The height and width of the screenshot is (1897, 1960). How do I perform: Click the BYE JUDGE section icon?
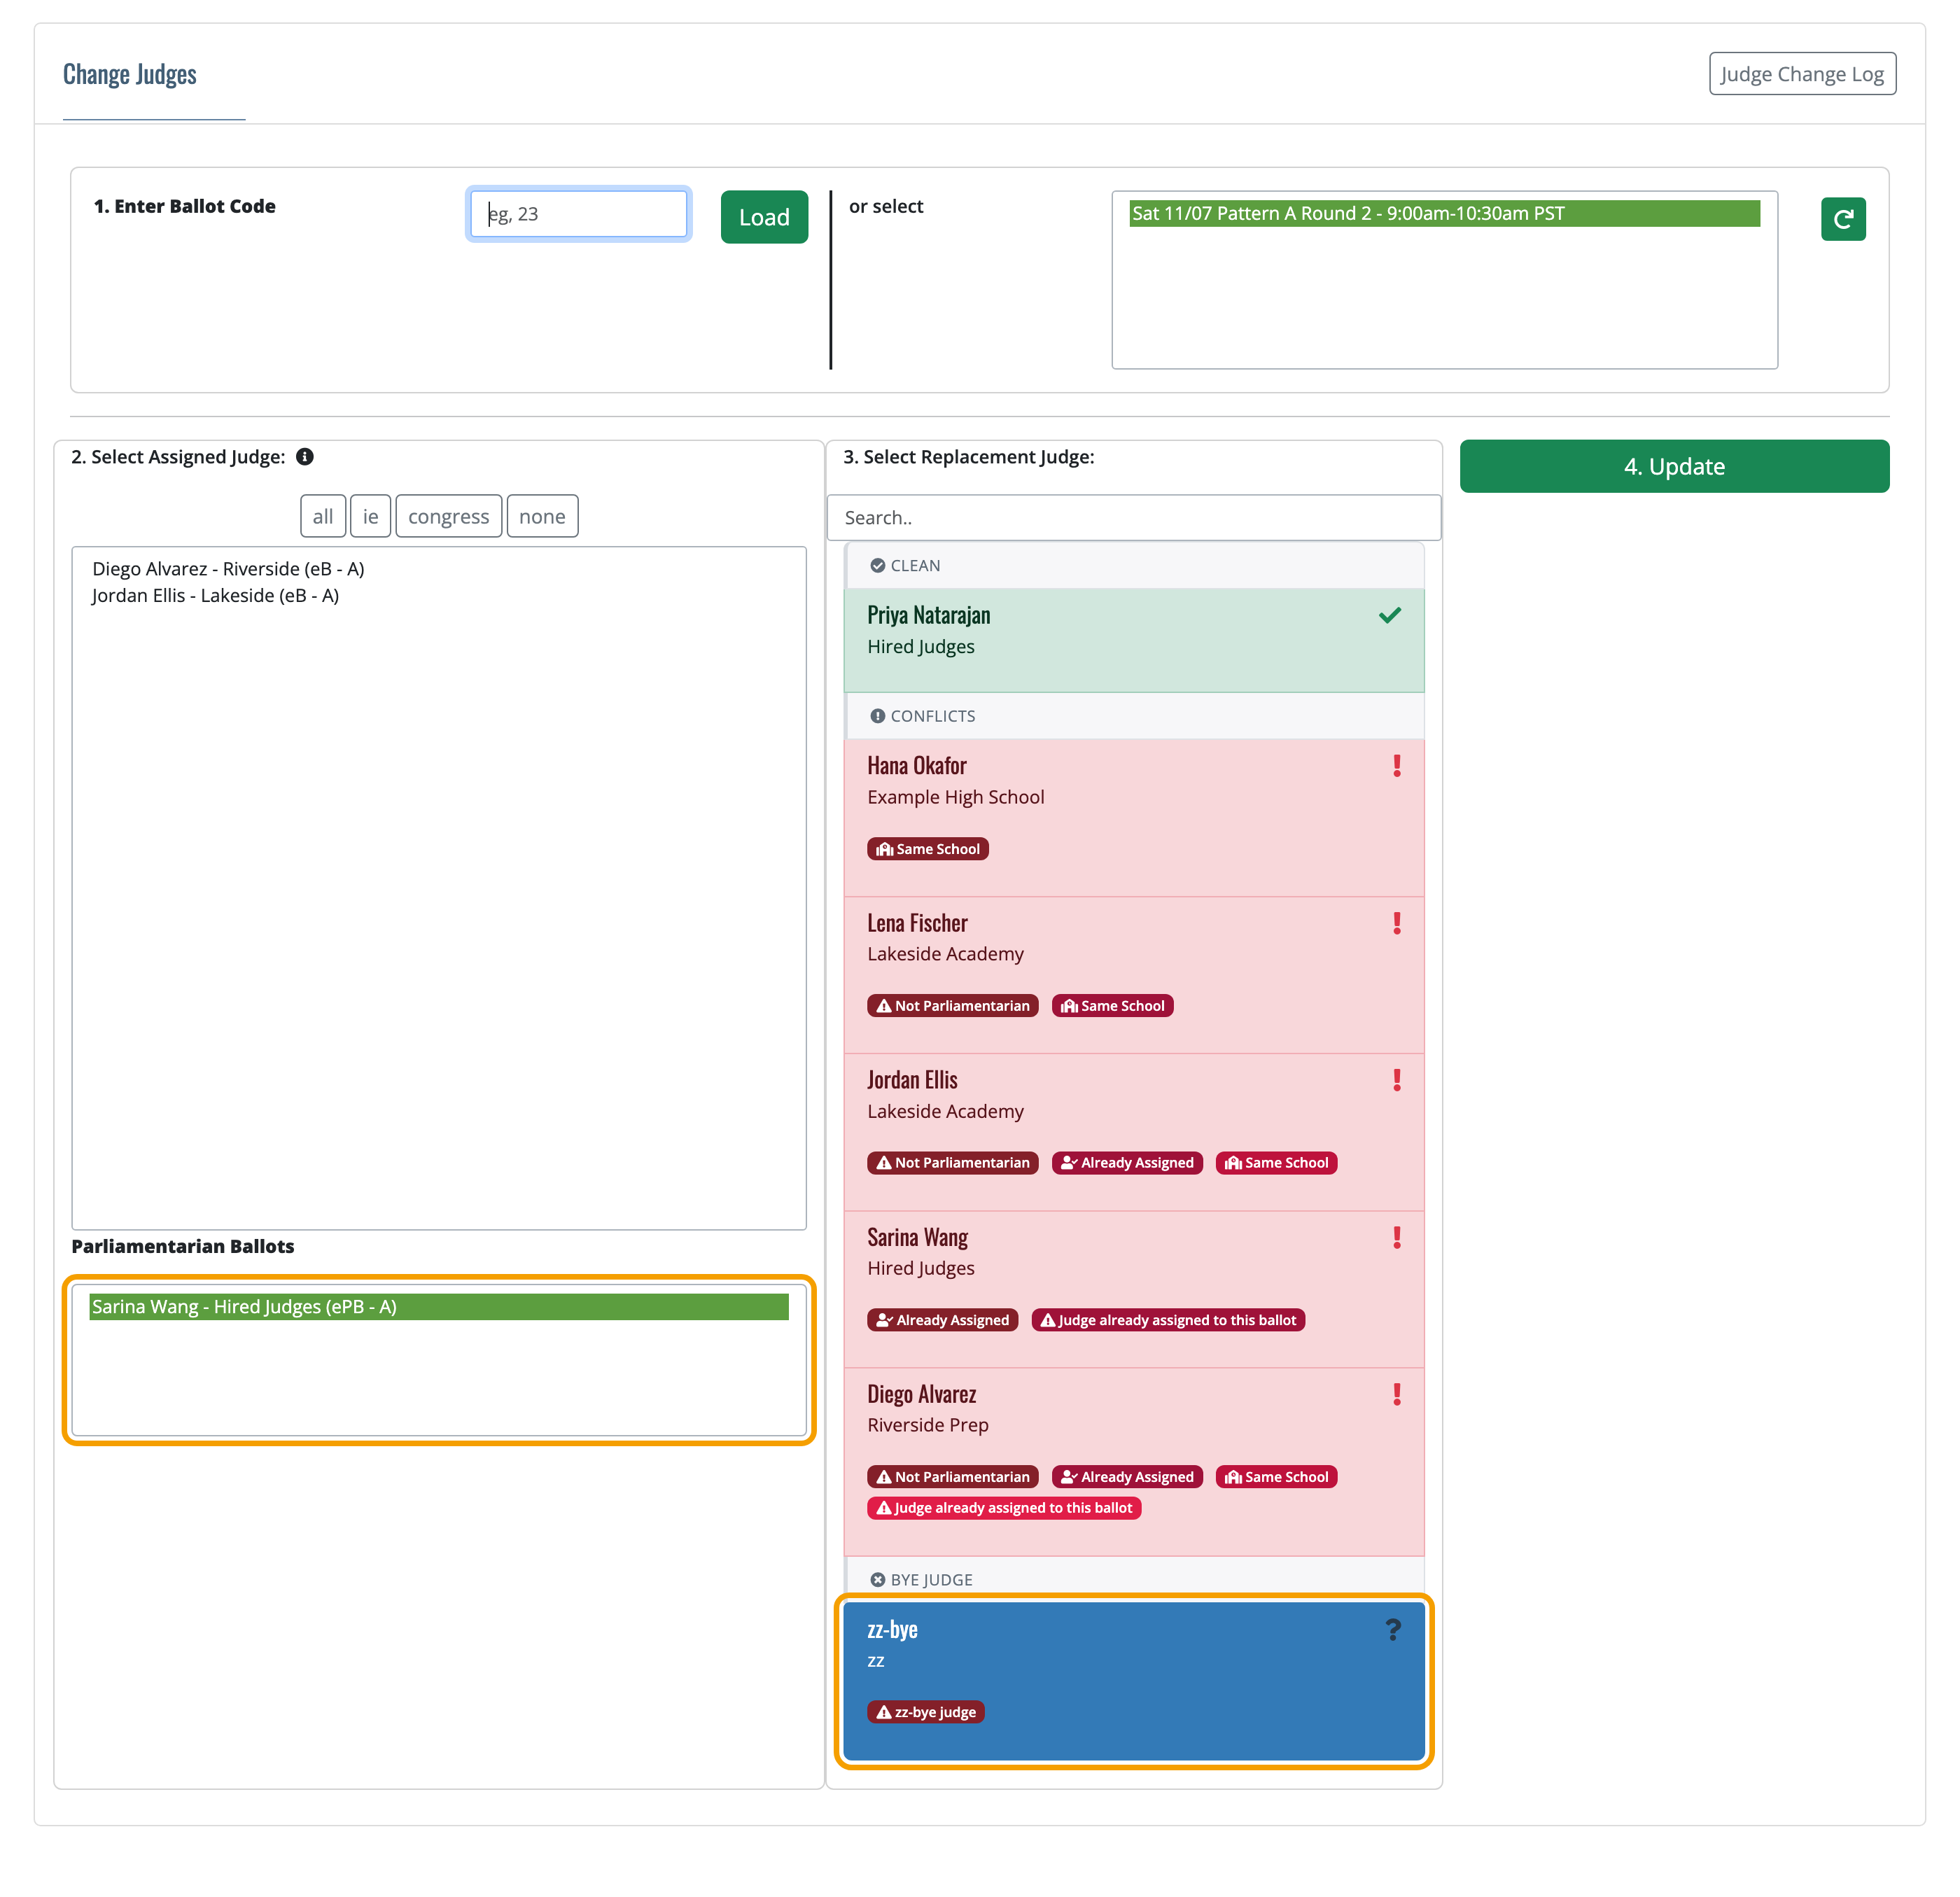coord(877,1580)
